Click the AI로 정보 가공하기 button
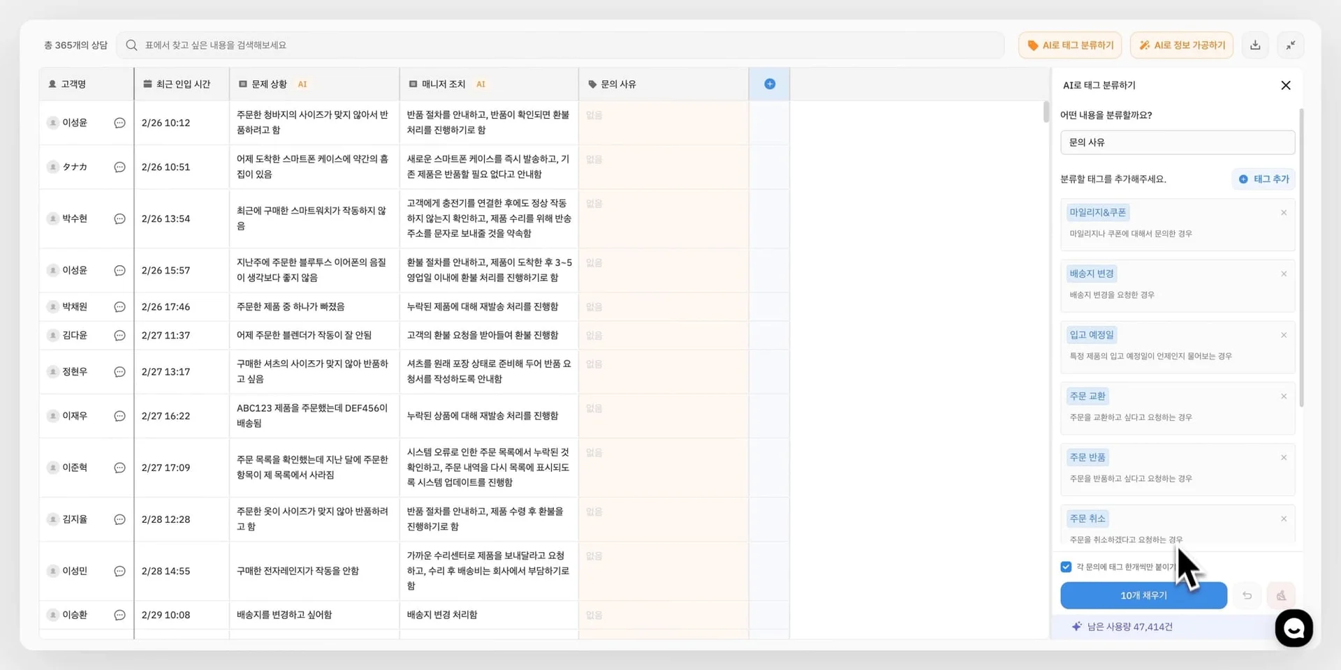The image size is (1341, 670). click(x=1182, y=45)
